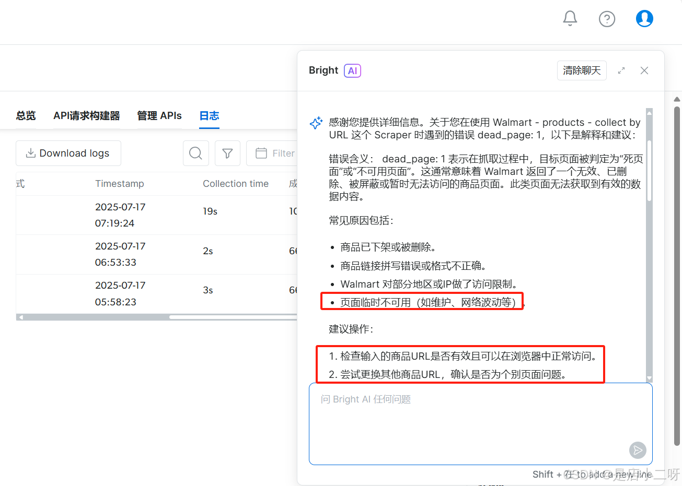Viewport: 682px width, 486px height.
Task: Open the user account avatar menu
Action: [x=644, y=19]
